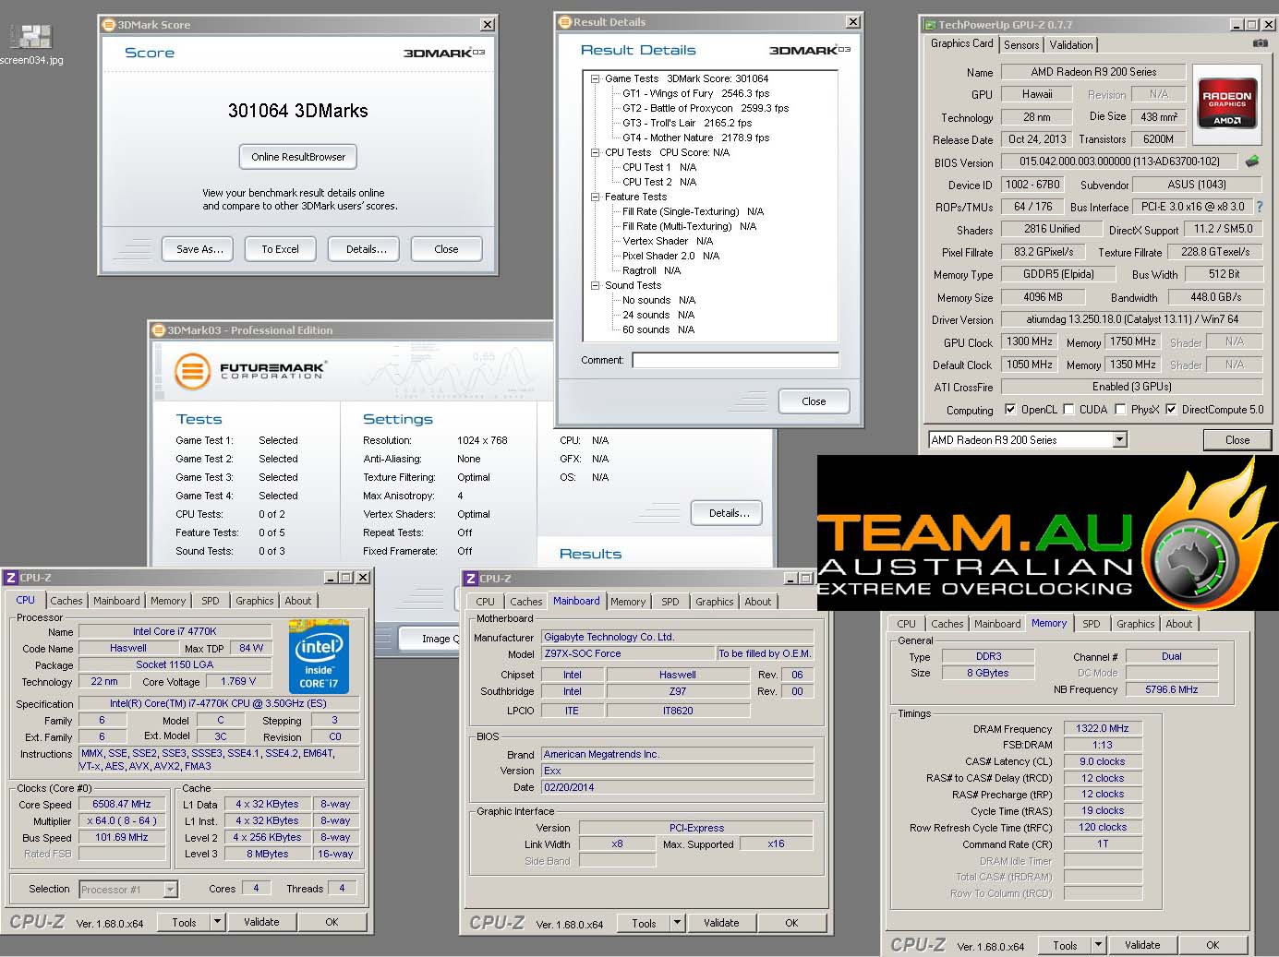
Task: Open the Caches tab in CPU-Z CPU window
Action: [x=66, y=601]
